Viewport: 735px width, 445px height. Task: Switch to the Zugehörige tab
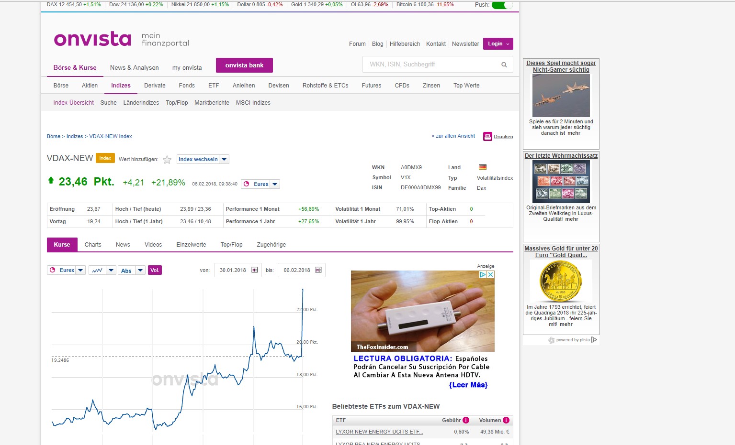(271, 245)
